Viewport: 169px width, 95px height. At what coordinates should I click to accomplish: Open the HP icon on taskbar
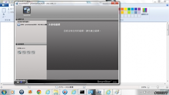[x=22, y=92]
